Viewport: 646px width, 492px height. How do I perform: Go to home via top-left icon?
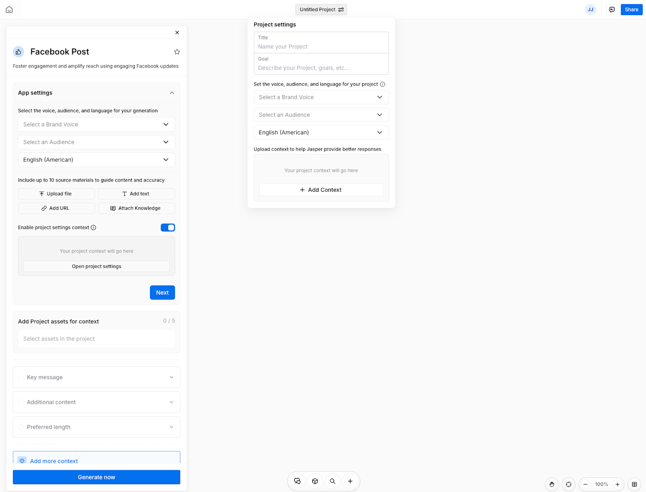tap(9, 9)
